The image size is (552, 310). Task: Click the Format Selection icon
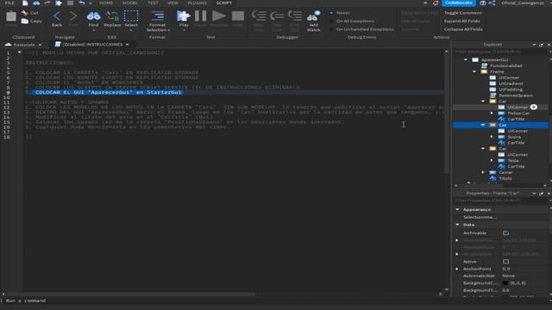pyautogui.click(x=157, y=15)
